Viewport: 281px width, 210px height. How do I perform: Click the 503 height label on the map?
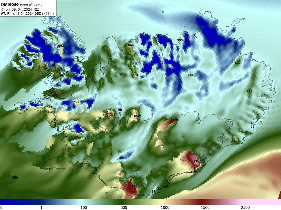point(250,91)
